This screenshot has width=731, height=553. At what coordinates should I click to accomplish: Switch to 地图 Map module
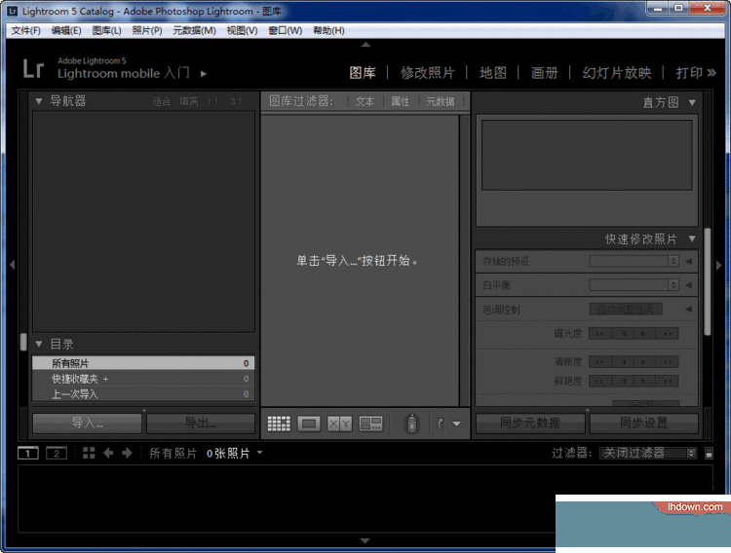[x=493, y=73]
